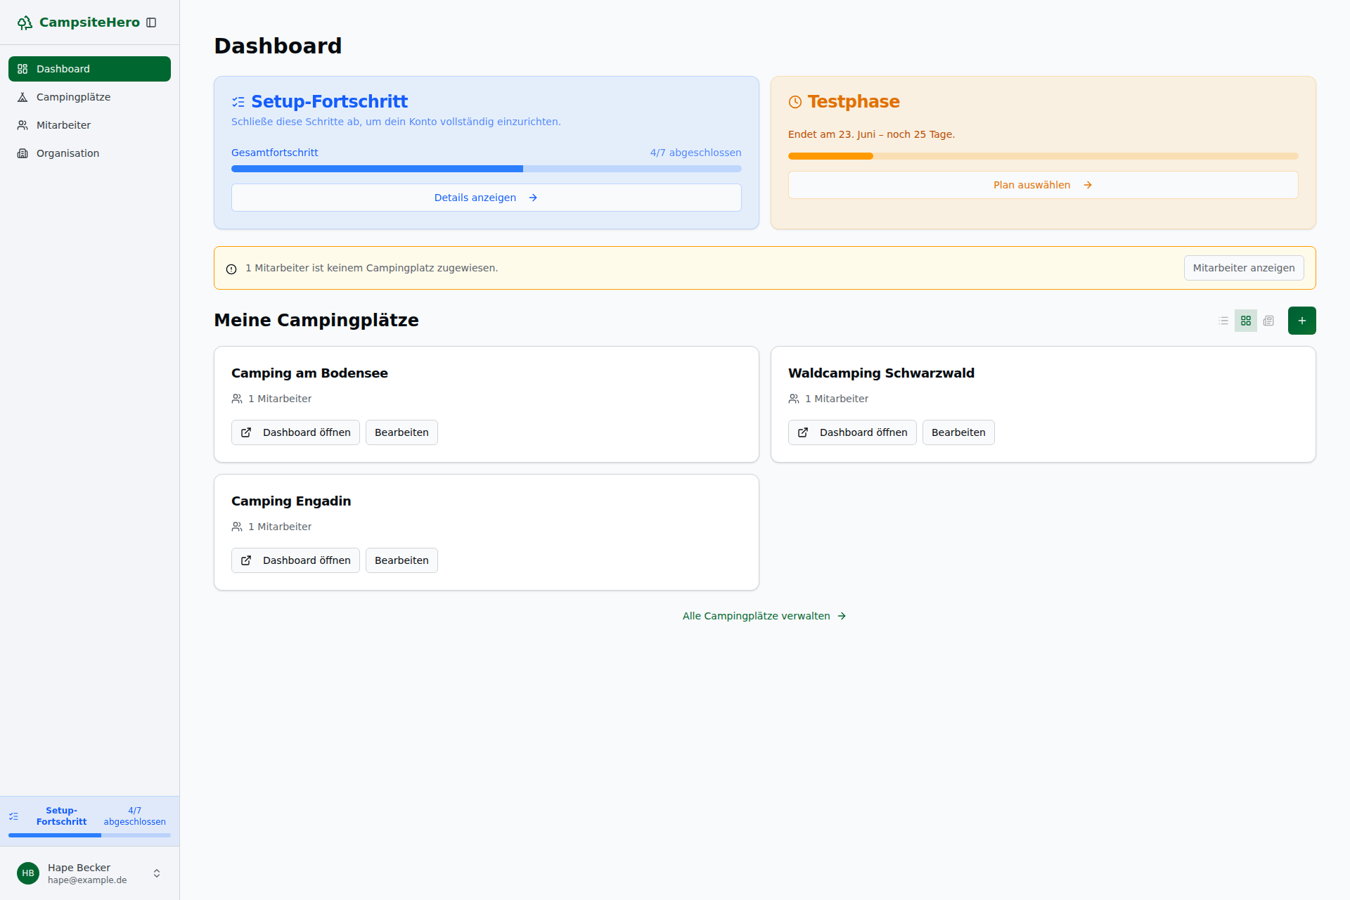Edit Camping am Bodensee
Viewport: 1350px width, 900px height.
[x=401, y=432]
